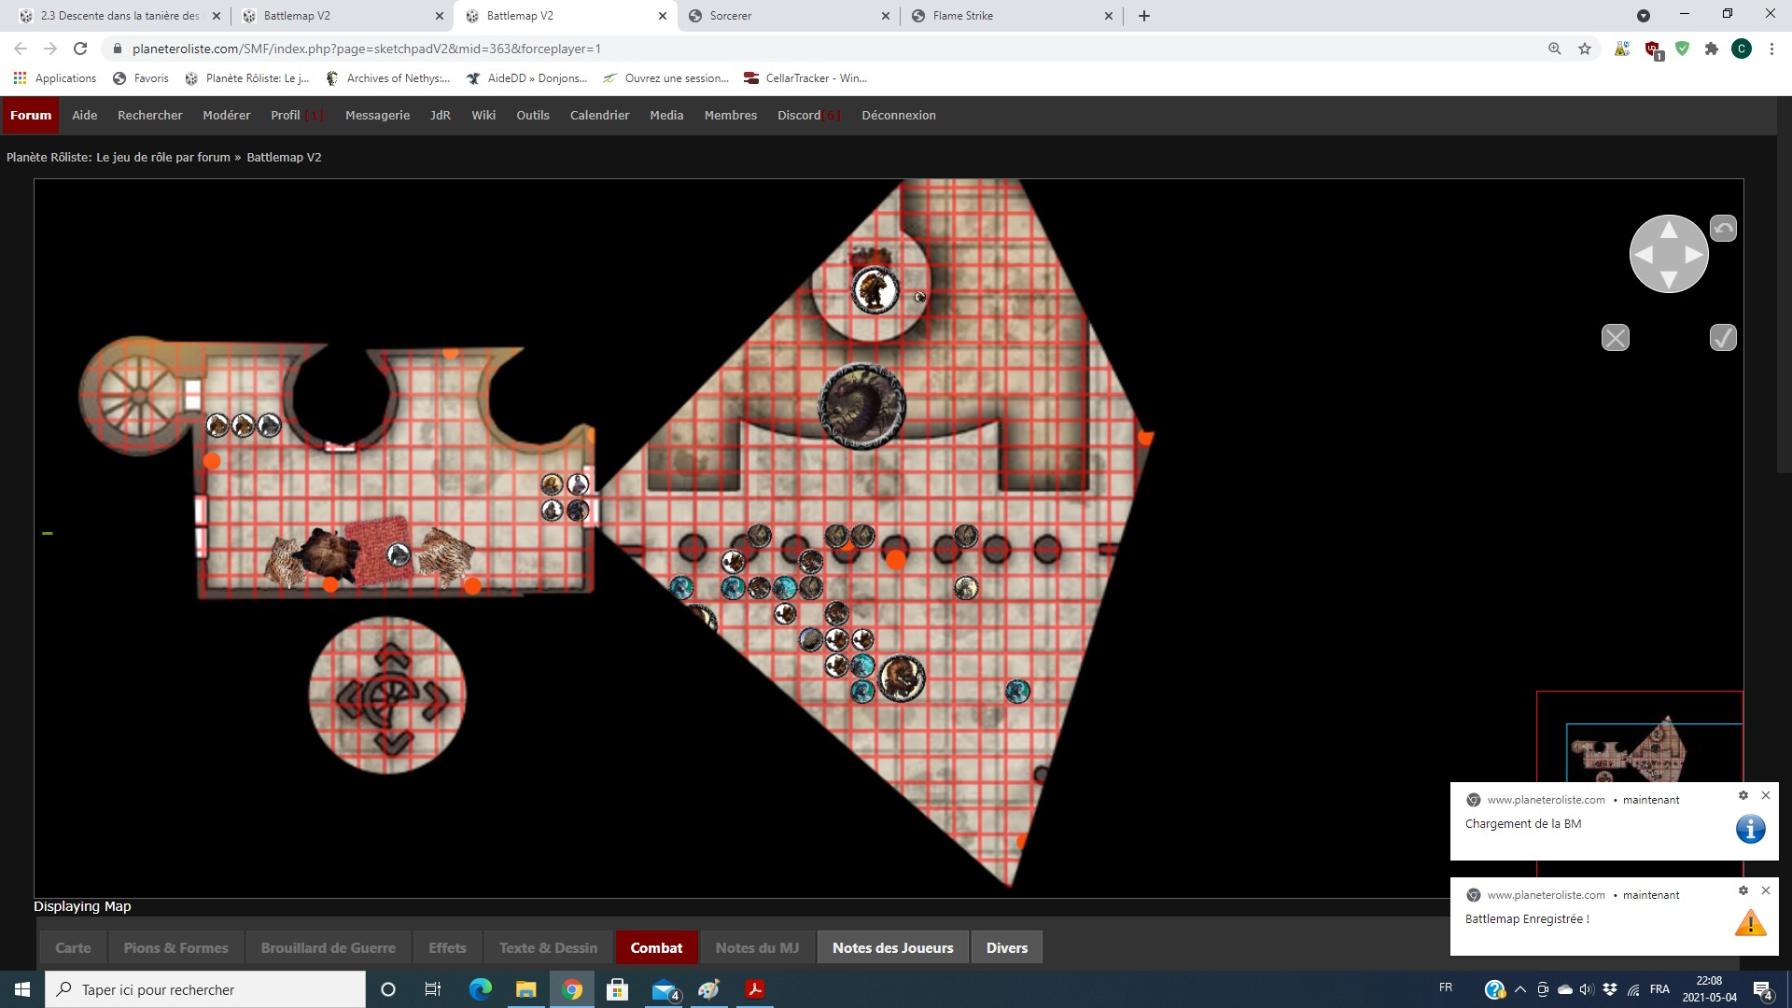Pan map left with navigation arrow

click(1645, 254)
